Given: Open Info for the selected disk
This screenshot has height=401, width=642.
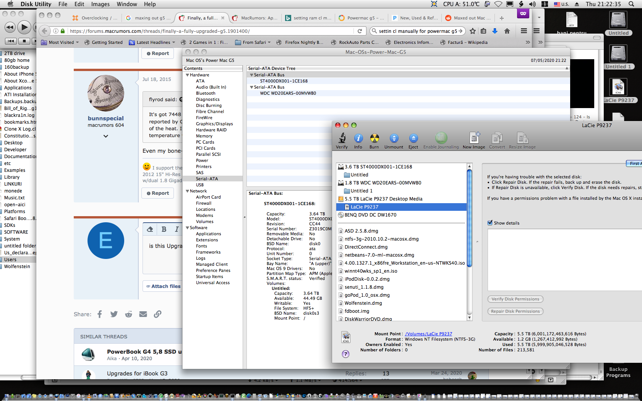Looking at the screenshot, I should [358, 141].
